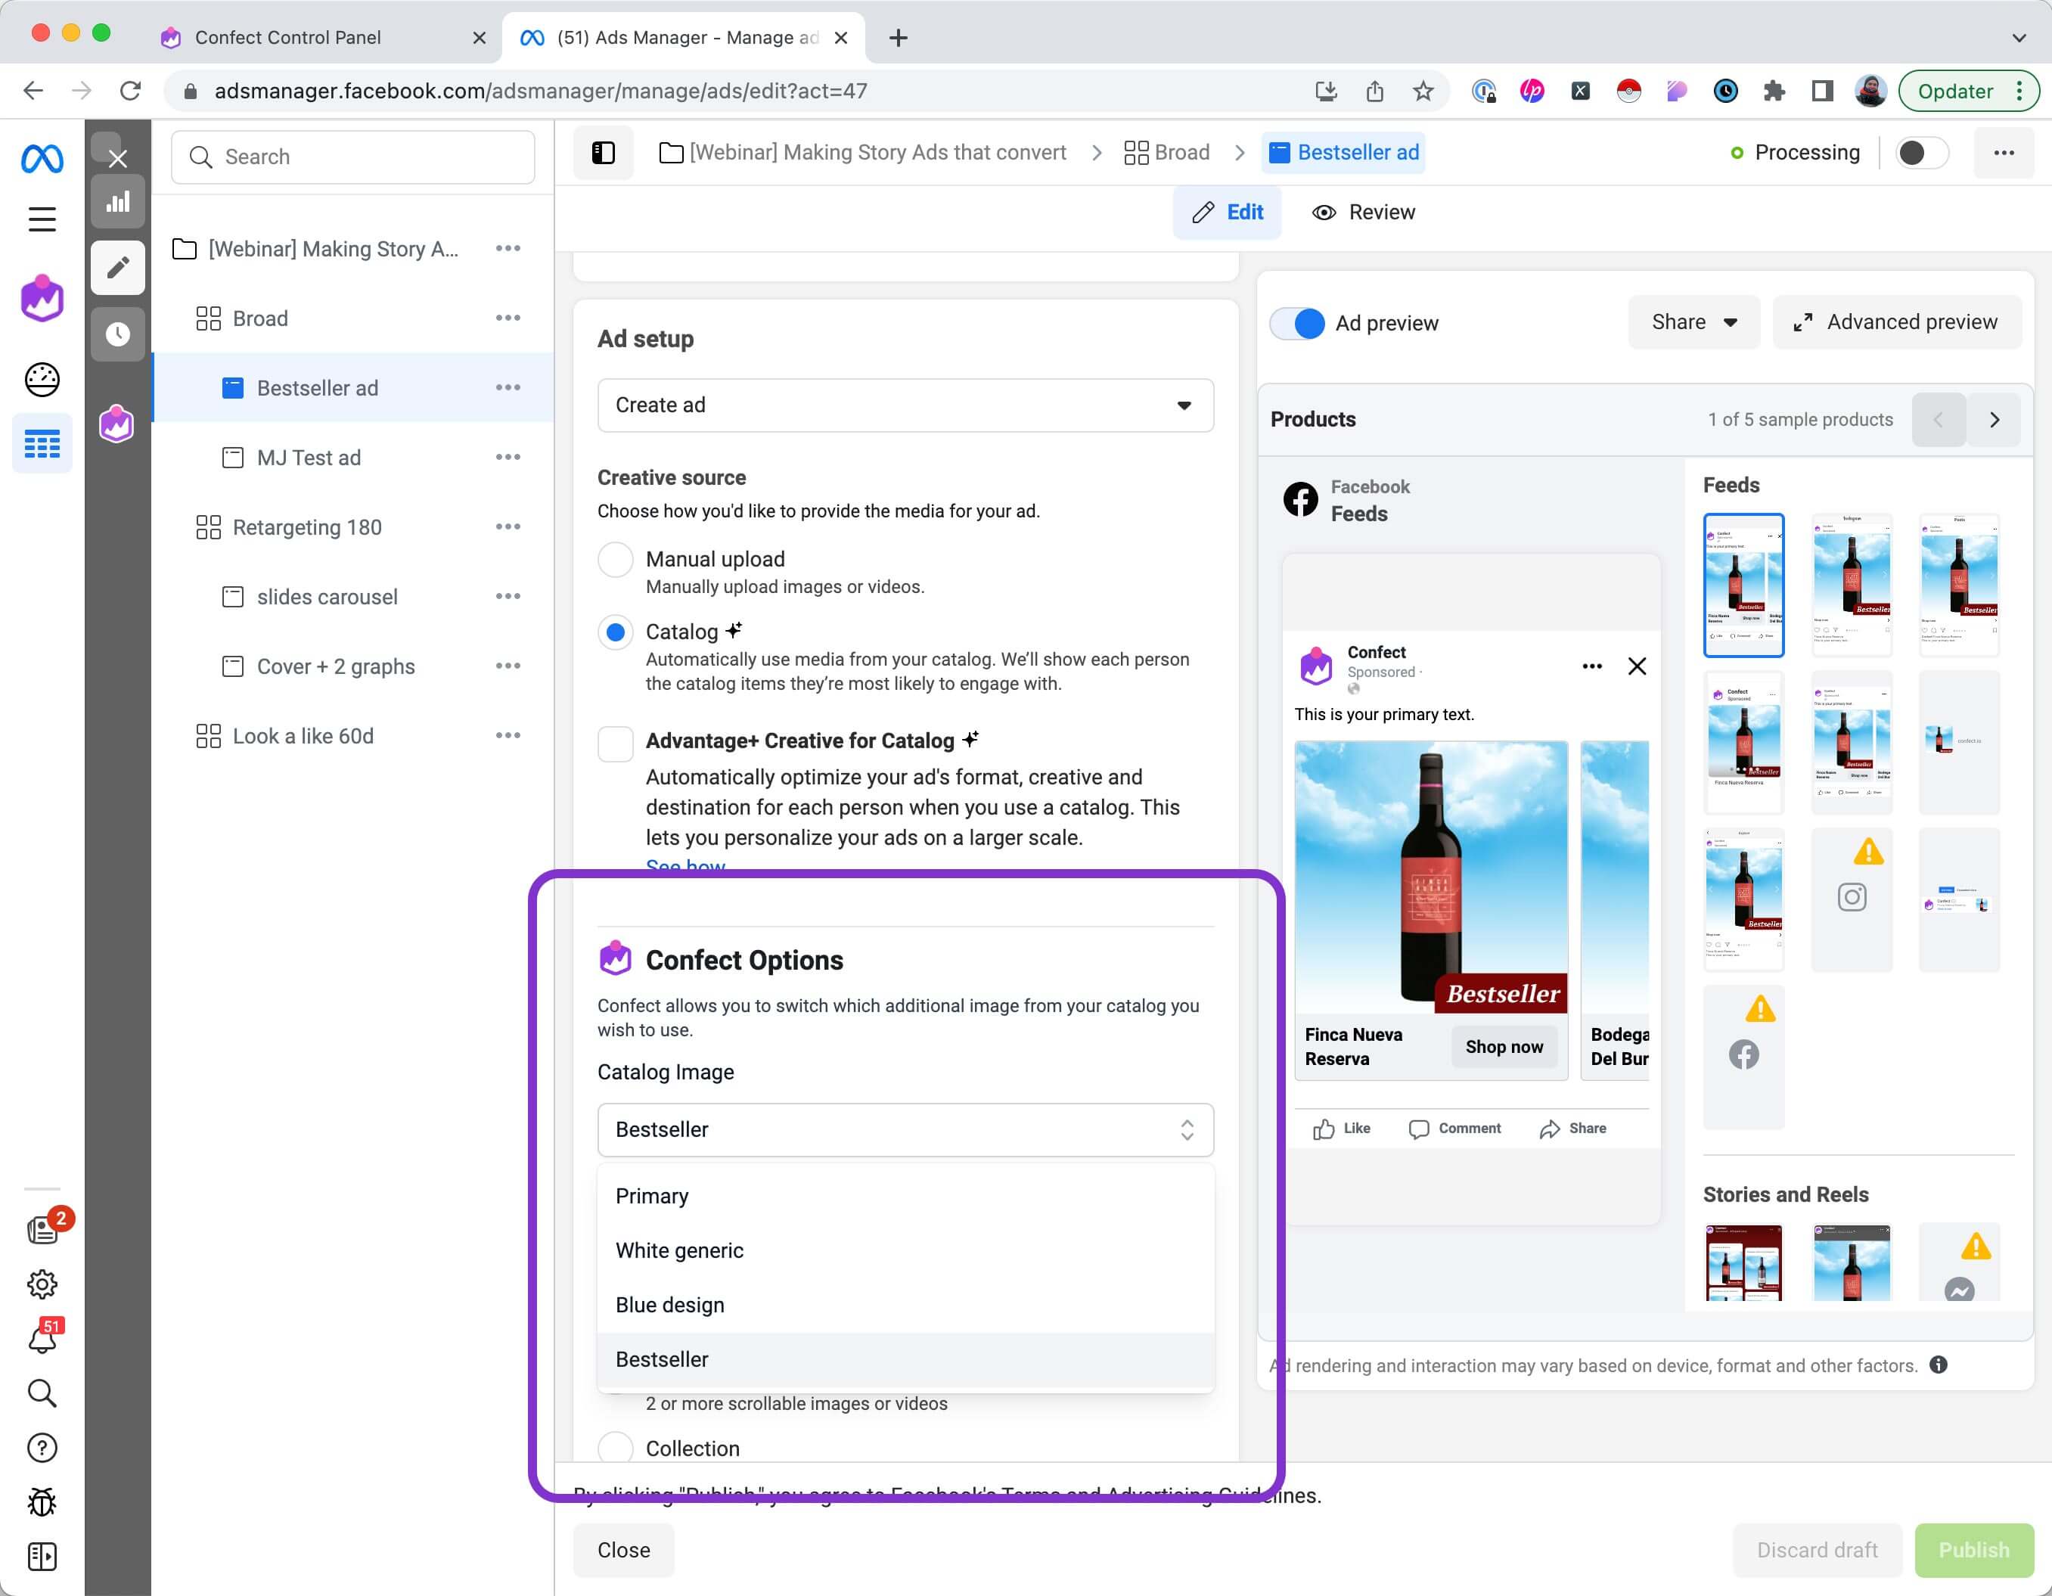Click the Close button at bottom
Viewport: 2052px width, 1596px height.
[x=624, y=1550]
